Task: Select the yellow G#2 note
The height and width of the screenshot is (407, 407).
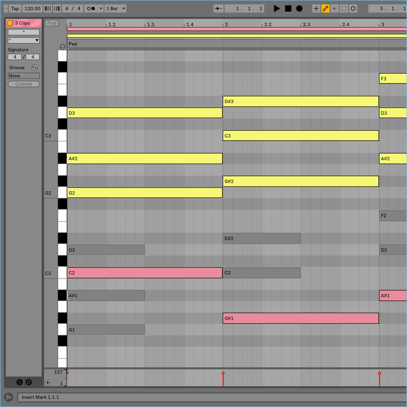Action: click(301, 182)
